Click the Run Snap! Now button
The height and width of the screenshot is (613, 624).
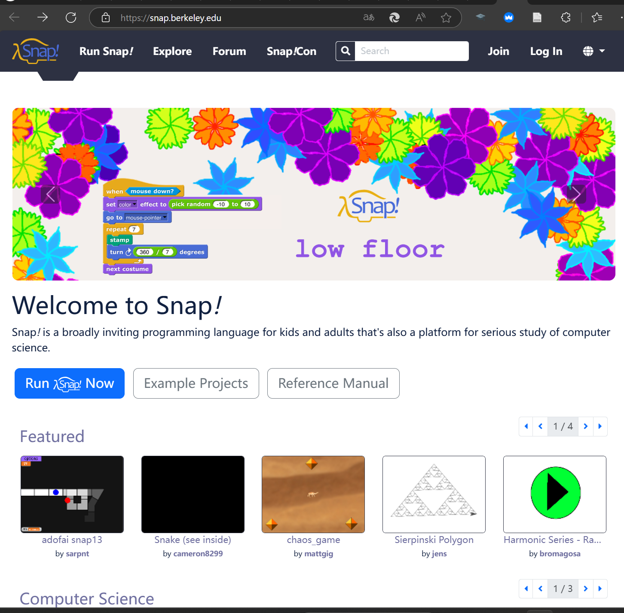pyautogui.click(x=70, y=383)
